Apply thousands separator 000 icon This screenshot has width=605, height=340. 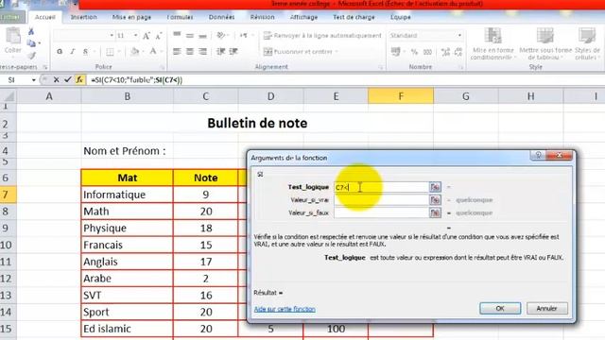427,52
